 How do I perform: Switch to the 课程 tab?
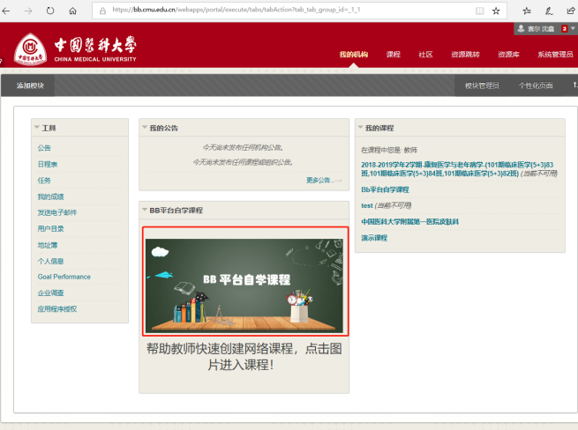[393, 55]
